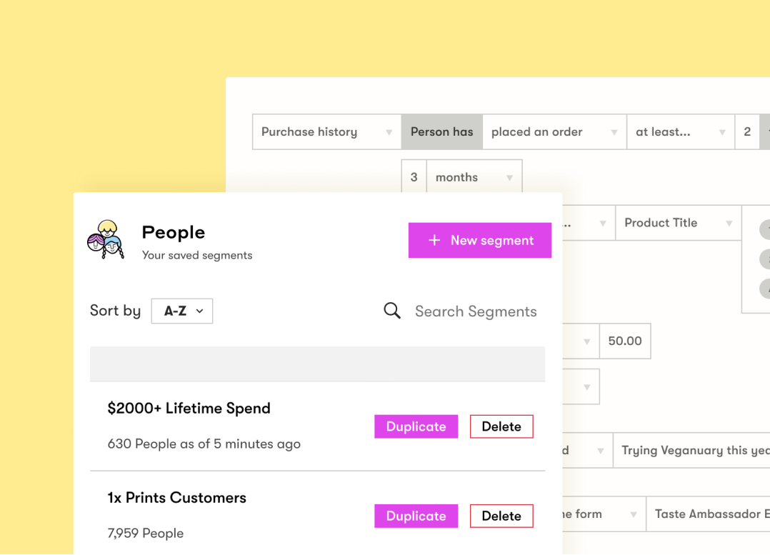The height and width of the screenshot is (555, 770).
Task: Open the Trying Veganuary this year dropdown
Action: [693, 451]
